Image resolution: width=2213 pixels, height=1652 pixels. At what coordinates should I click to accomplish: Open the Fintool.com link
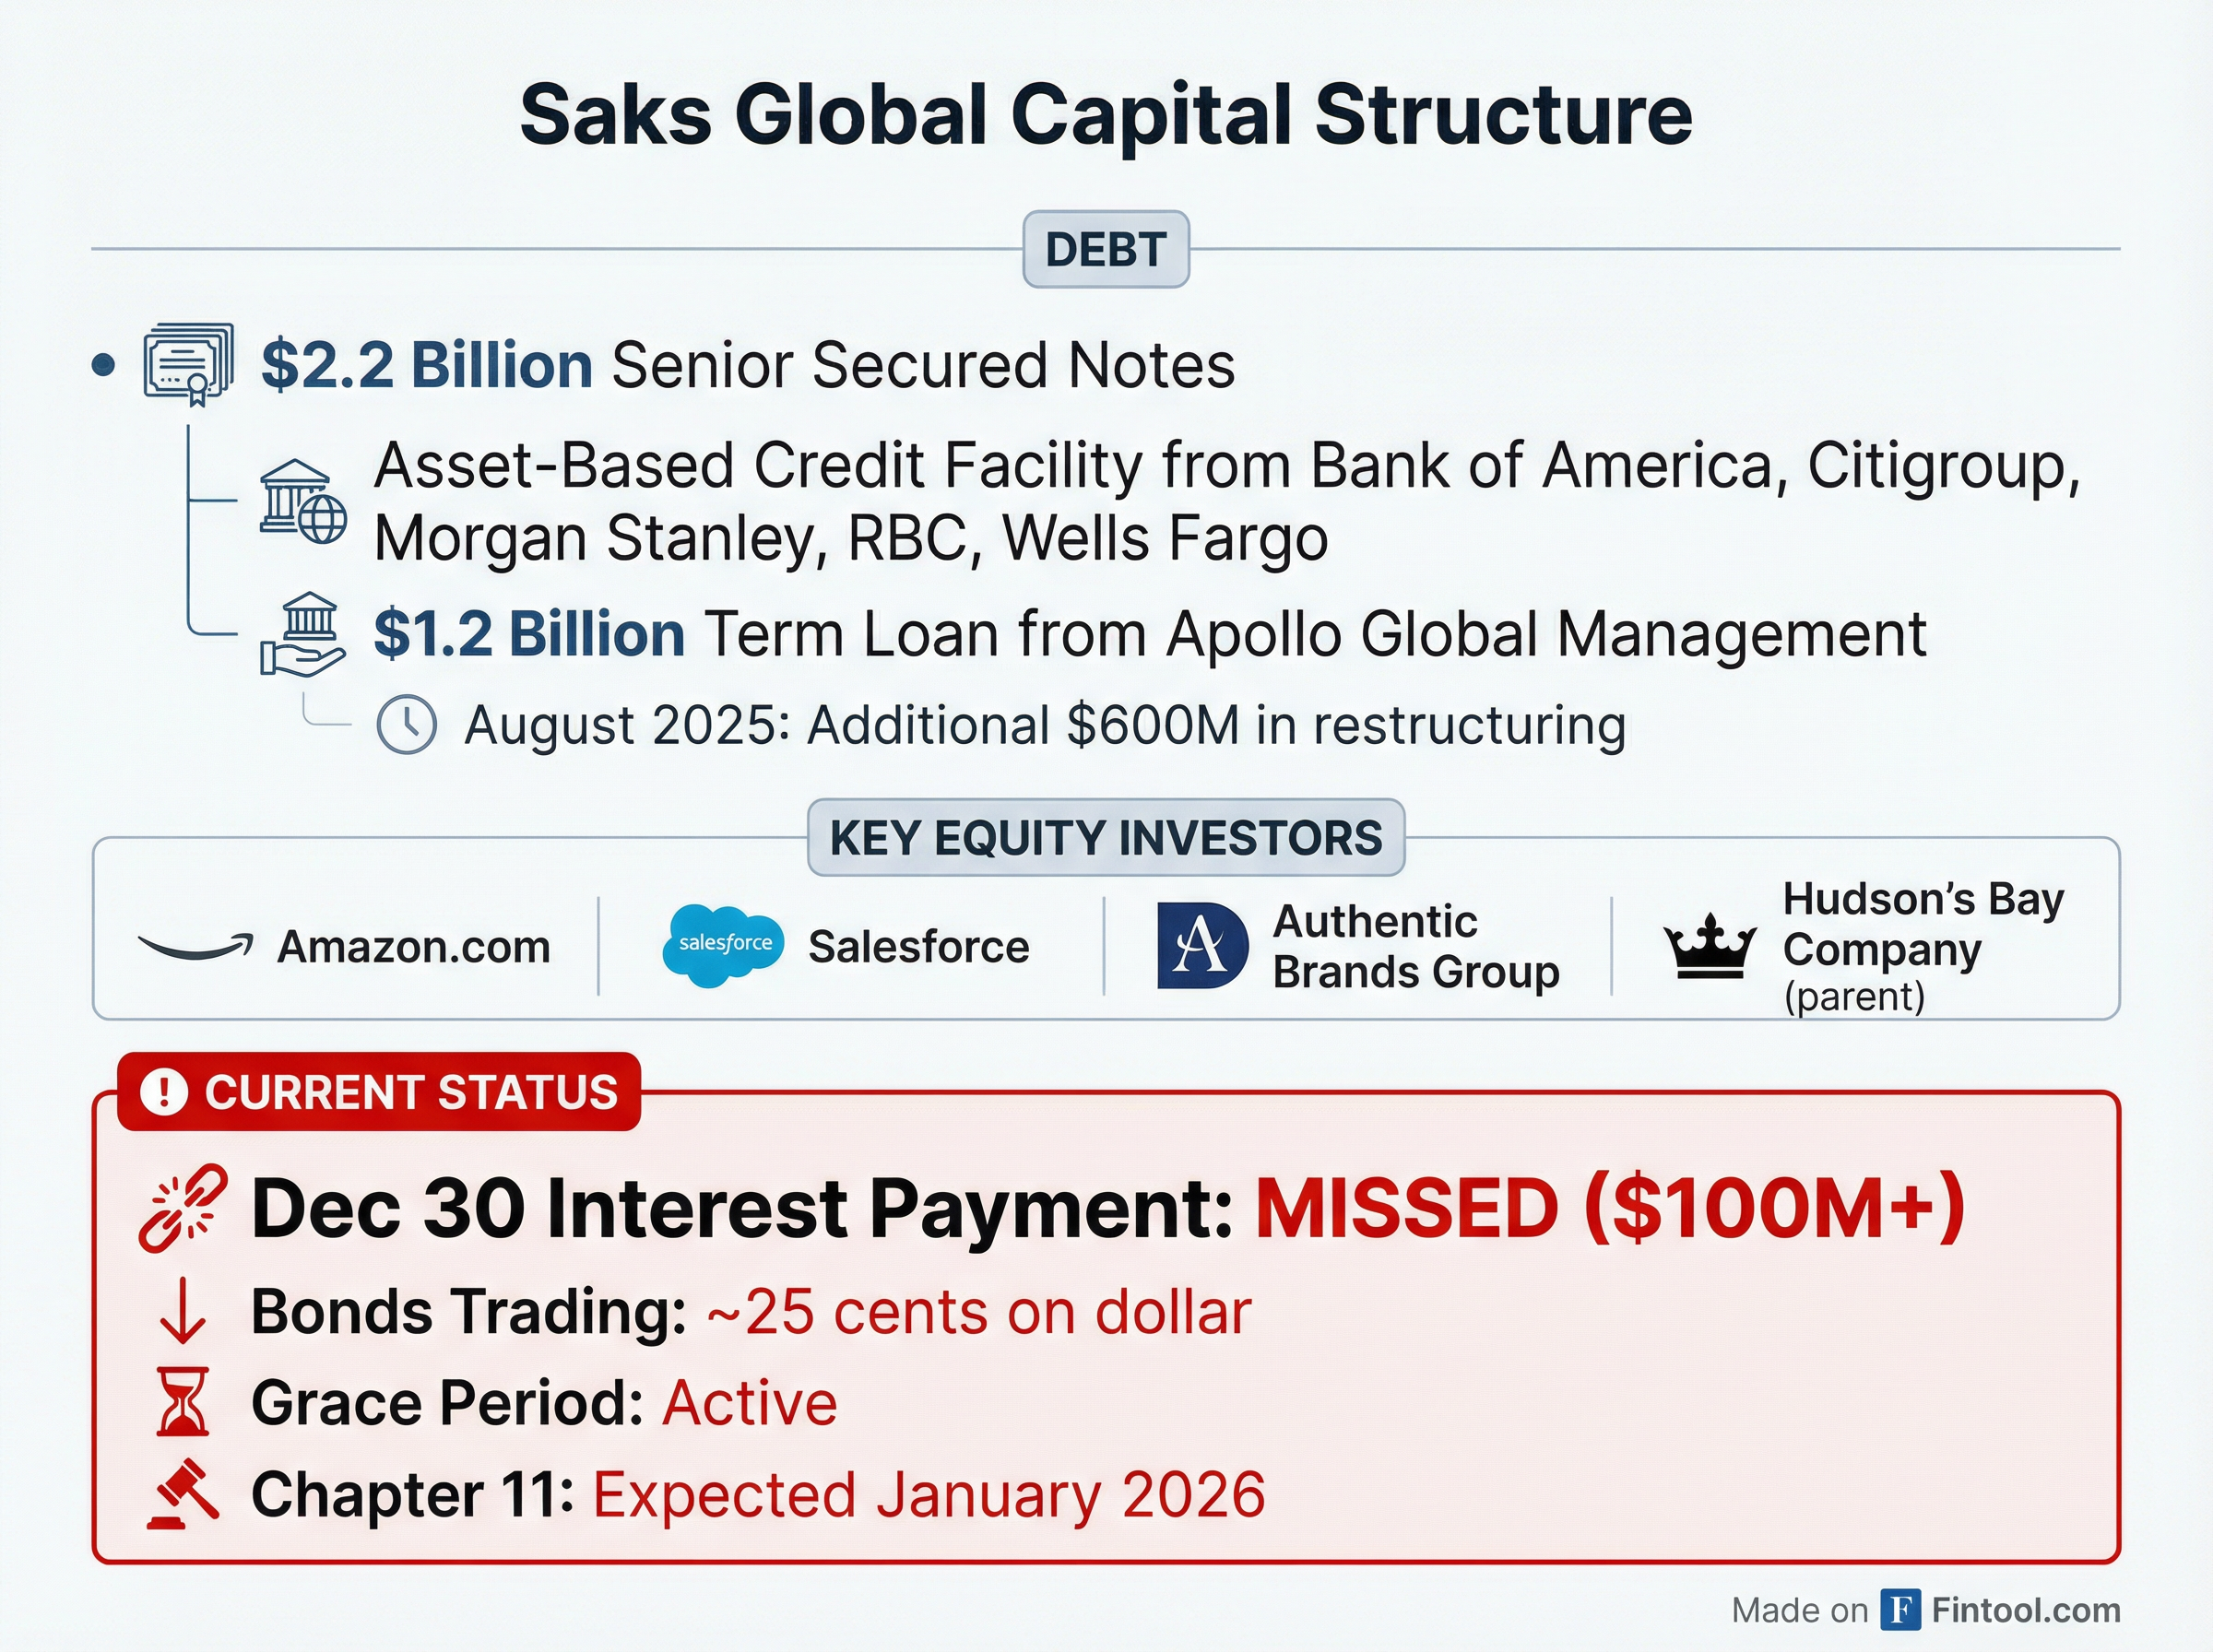tap(2025, 1610)
